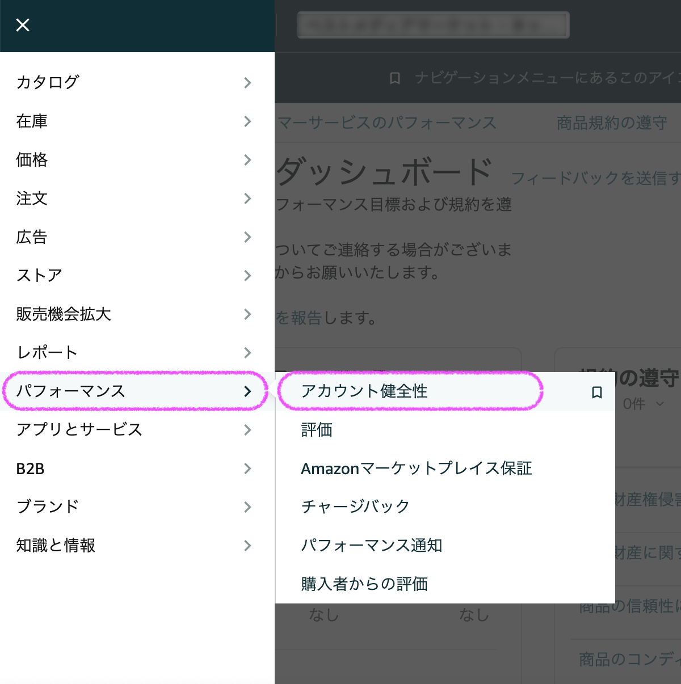Click the B2B chevron icon
The image size is (681, 684).
[x=247, y=468]
